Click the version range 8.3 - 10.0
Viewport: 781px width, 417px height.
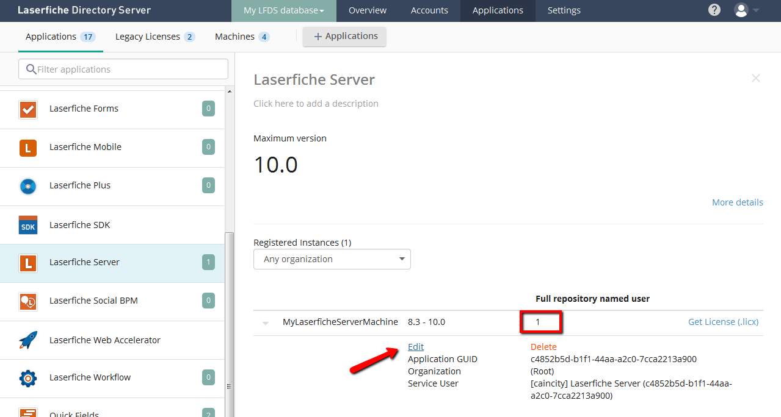(426, 322)
